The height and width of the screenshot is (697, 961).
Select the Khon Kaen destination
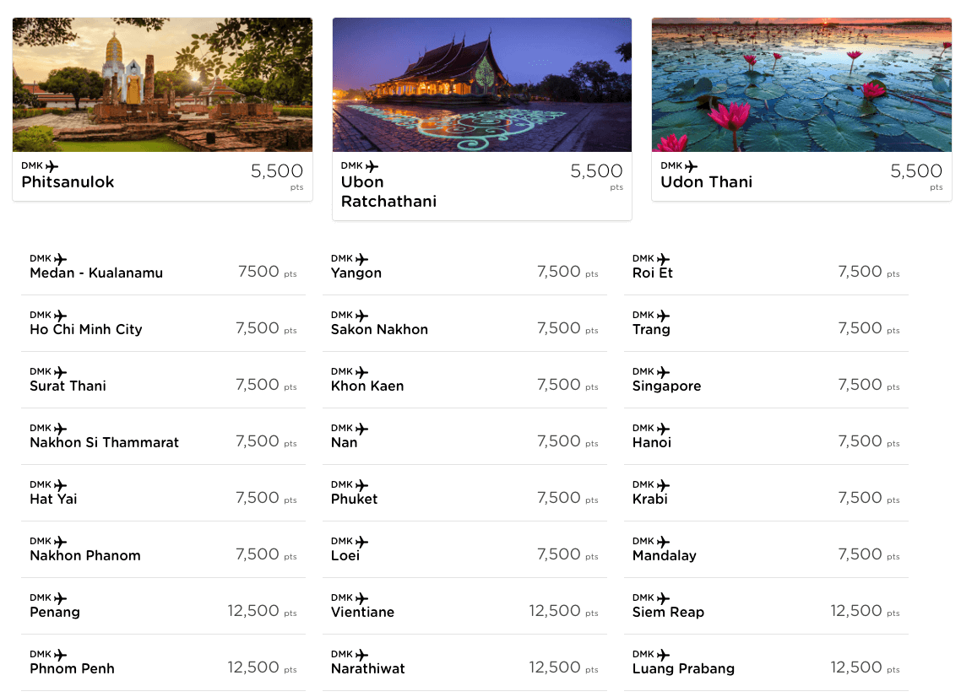pos(464,381)
